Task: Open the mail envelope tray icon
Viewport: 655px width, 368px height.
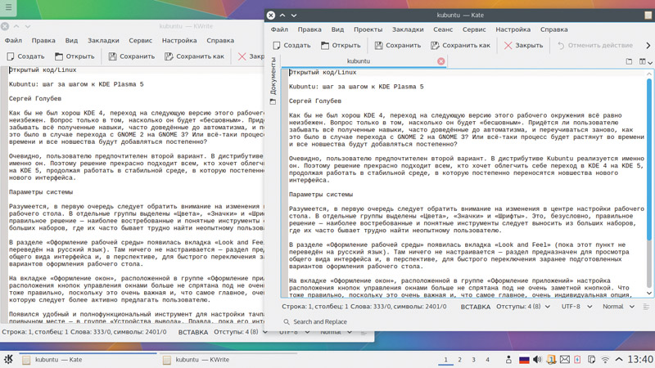Action: [x=565, y=360]
